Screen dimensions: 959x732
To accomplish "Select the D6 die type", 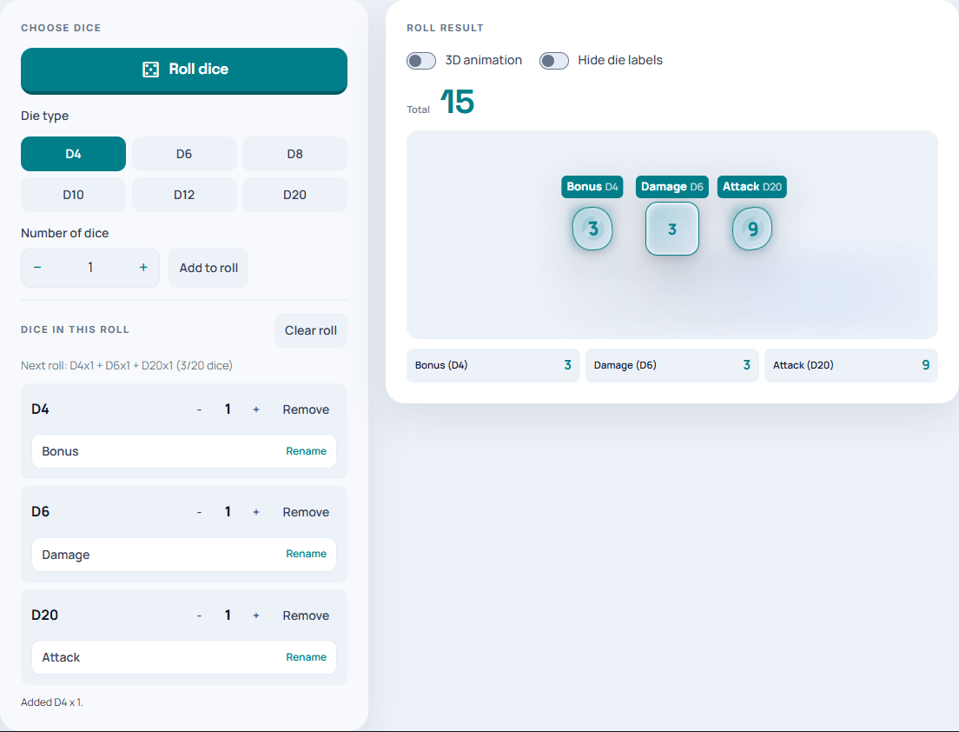I will 184,154.
